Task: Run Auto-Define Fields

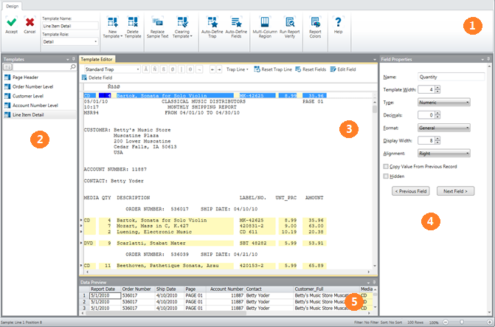Action: (x=236, y=23)
